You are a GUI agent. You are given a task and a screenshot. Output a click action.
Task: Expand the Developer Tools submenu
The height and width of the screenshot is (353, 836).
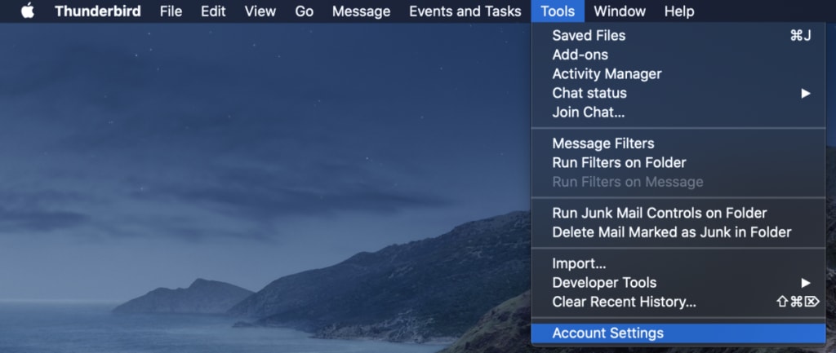[678, 283]
